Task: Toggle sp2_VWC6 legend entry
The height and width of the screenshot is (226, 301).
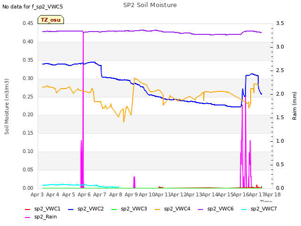Action: coord(216,209)
